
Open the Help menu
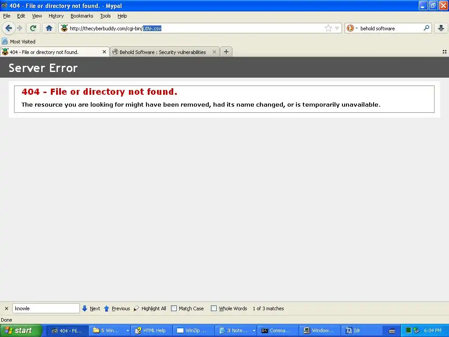122,16
